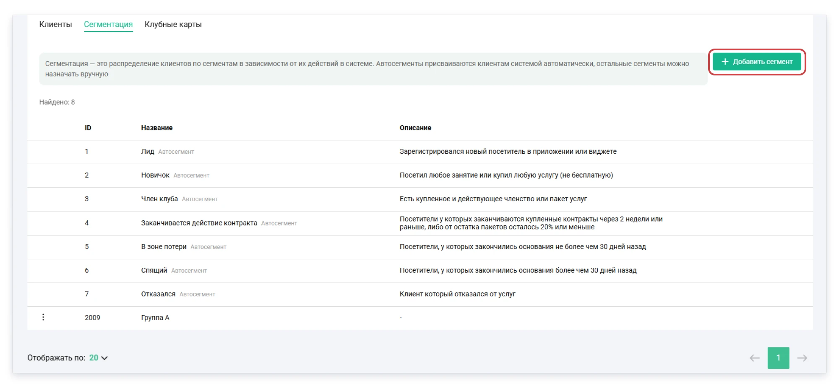Viewport: 839px width, 388px height.
Task: Select page 1 in pagination
Action: 778,358
